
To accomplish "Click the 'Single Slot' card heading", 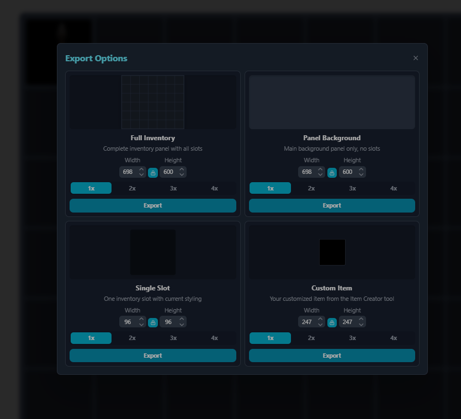I will [152, 288].
